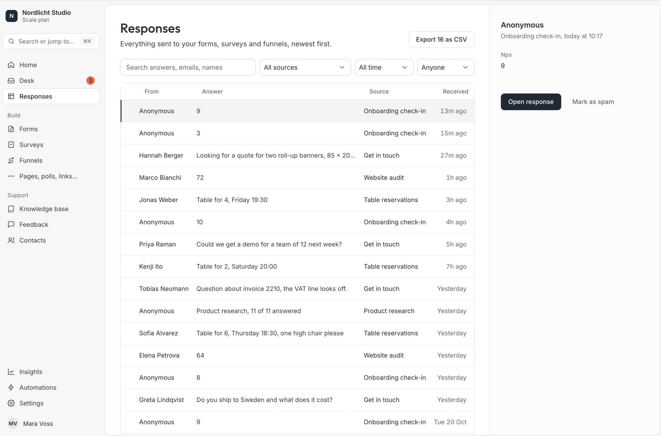This screenshot has width=661, height=436.
Task: Click the Insights chart icon
Action: tap(11, 372)
